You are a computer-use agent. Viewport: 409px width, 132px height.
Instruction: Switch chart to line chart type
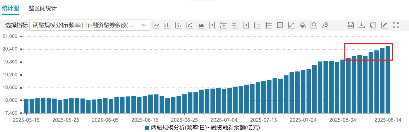(156, 25)
